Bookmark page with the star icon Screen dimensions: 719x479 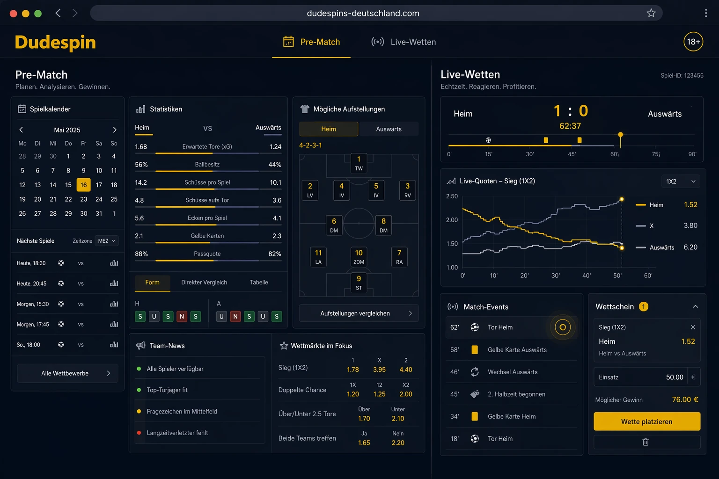click(651, 13)
